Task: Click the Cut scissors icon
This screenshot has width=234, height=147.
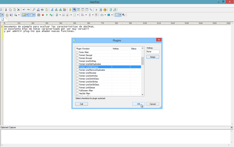Action: click(6, 10)
